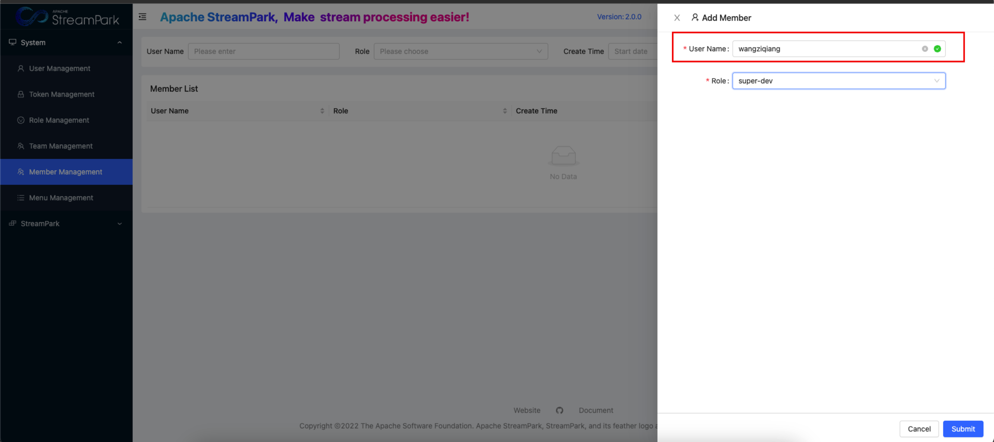Clear the User Name input with clear icon

click(x=925, y=49)
